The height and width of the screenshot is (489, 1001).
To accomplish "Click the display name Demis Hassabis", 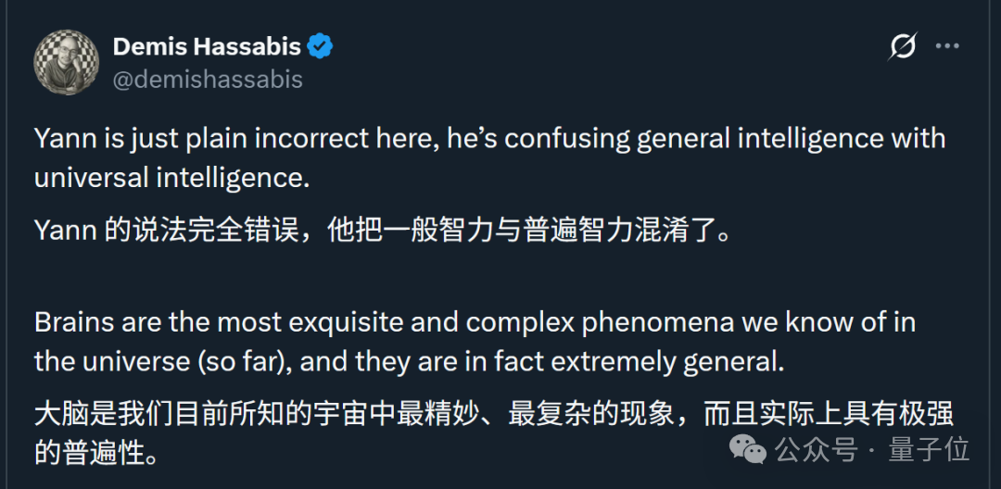I will (207, 46).
